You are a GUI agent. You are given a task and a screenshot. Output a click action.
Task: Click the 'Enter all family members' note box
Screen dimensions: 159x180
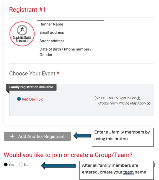(122, 137)
